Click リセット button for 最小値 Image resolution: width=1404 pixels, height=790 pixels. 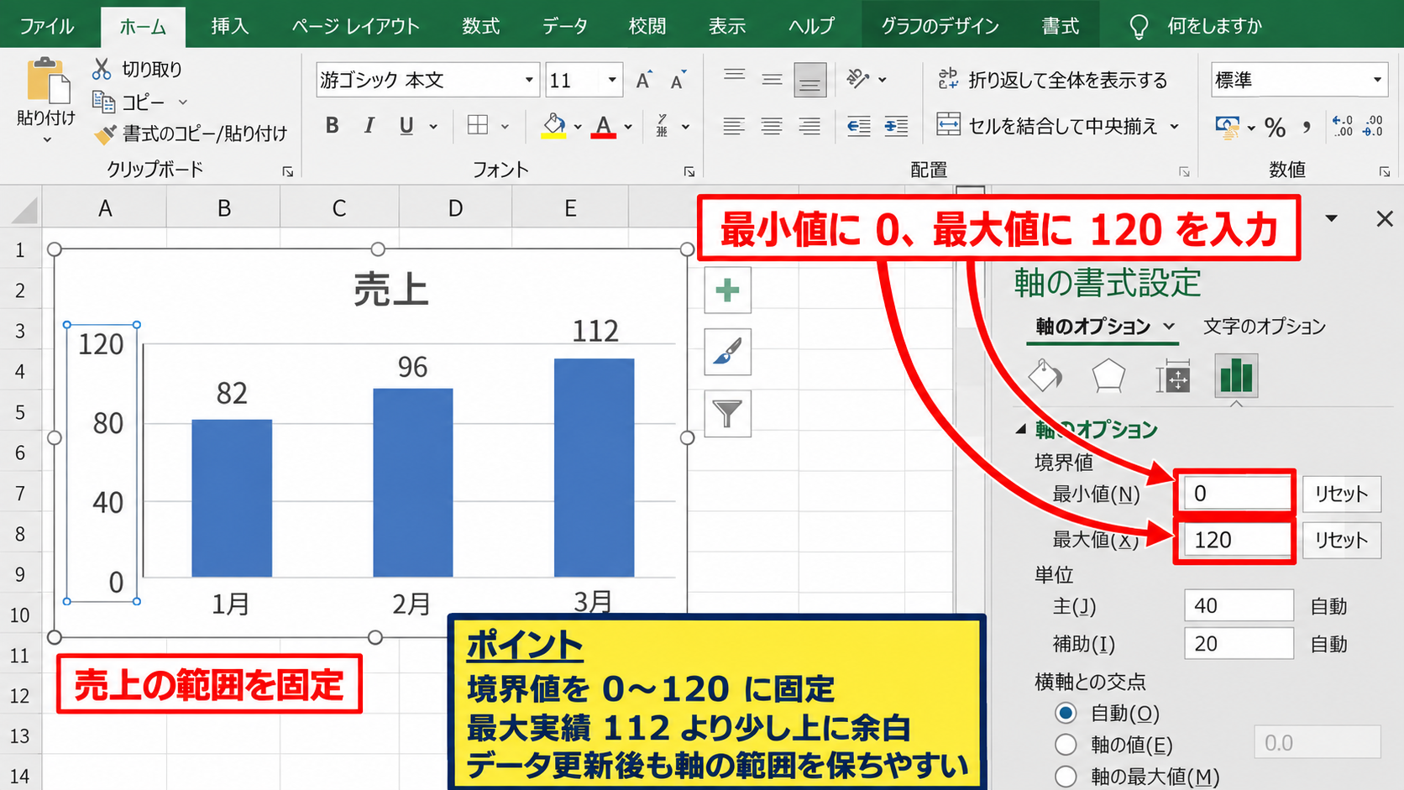pos(1341,494)
